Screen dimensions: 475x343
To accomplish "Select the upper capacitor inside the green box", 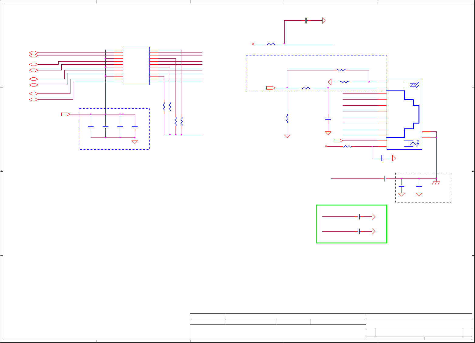I will 359,217.
